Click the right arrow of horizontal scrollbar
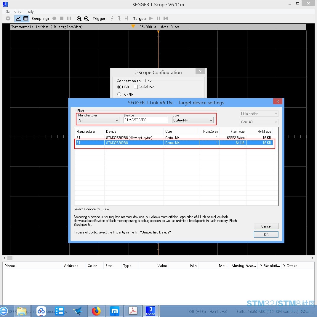Viewport: 317px width, 317px height. (x=312, y=258)
